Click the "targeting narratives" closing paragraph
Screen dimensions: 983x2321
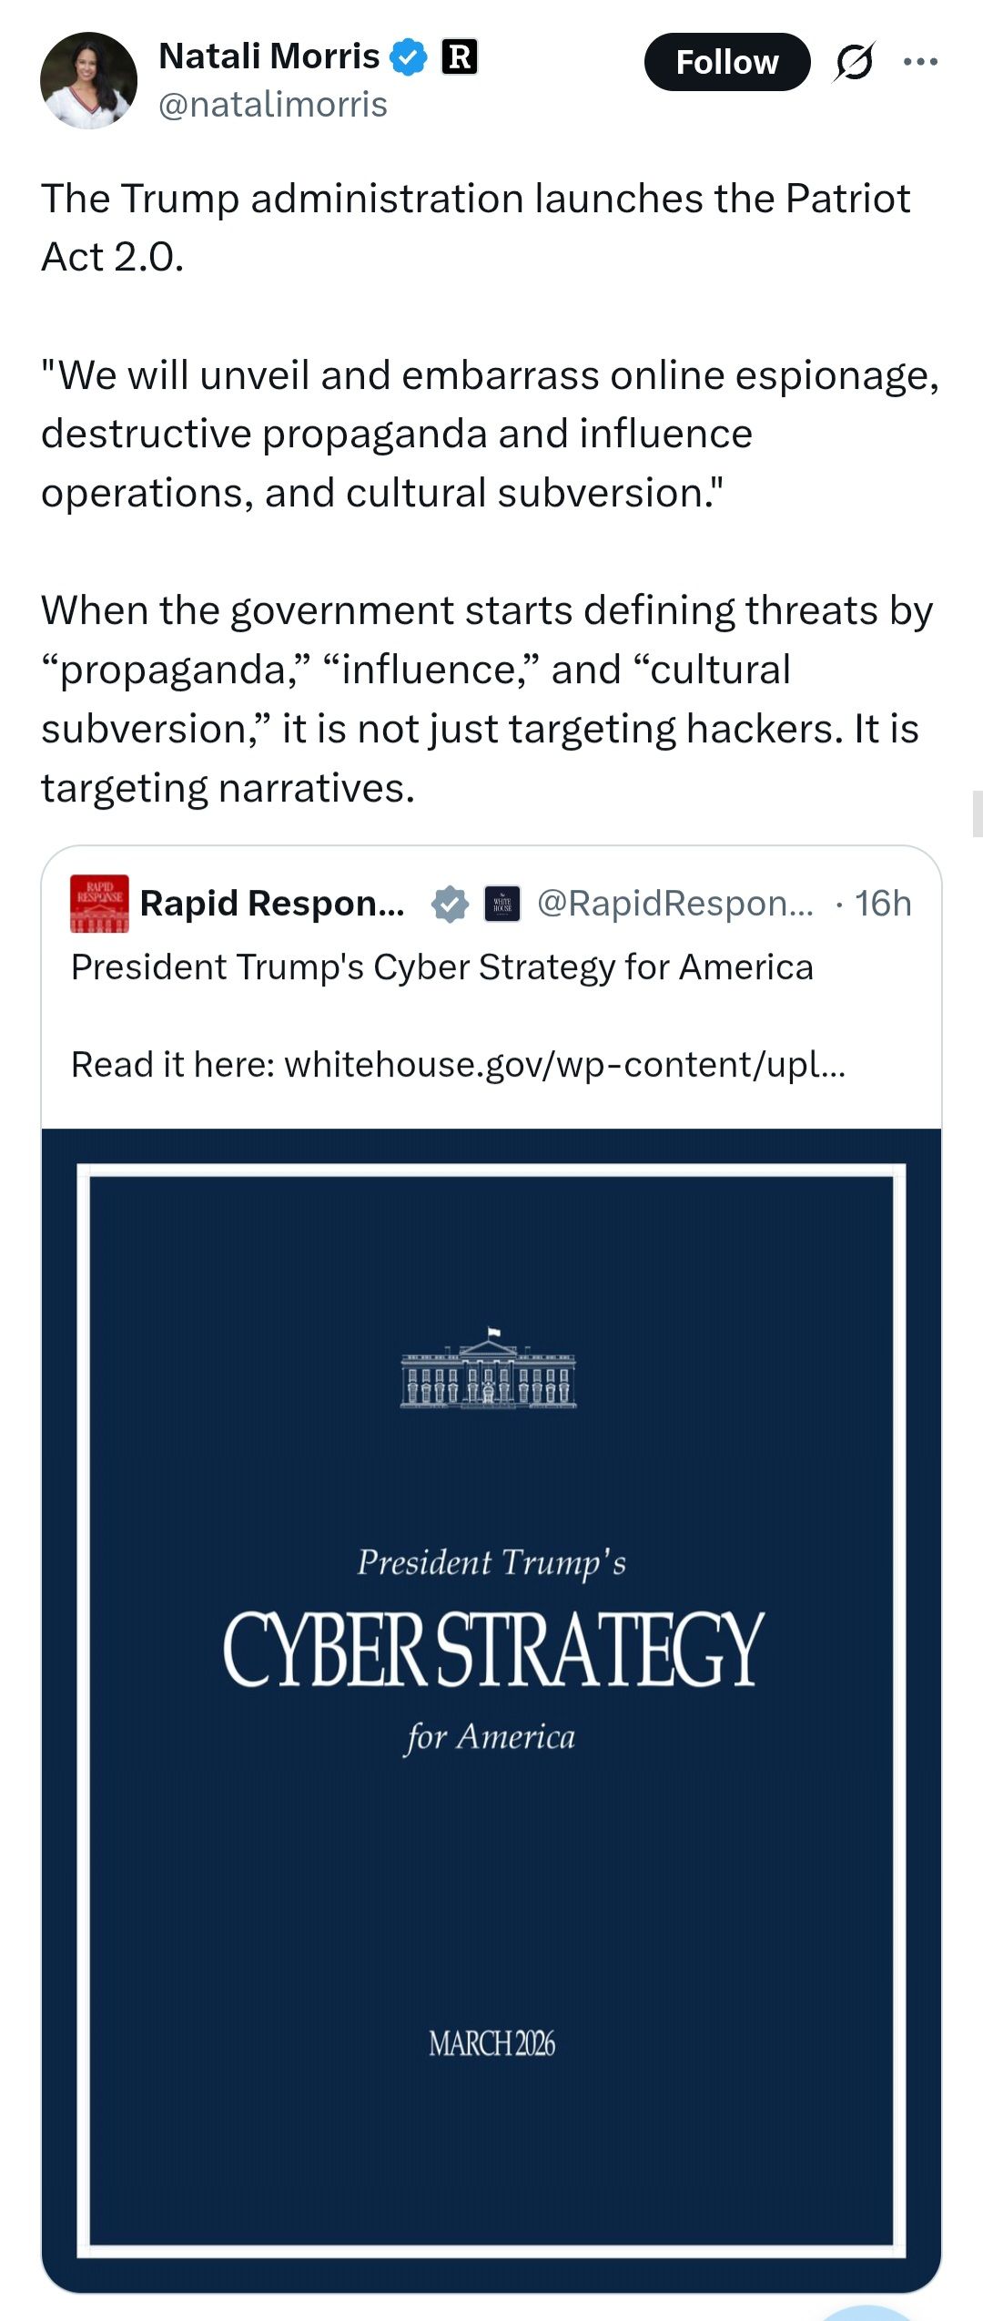[480, 699]
